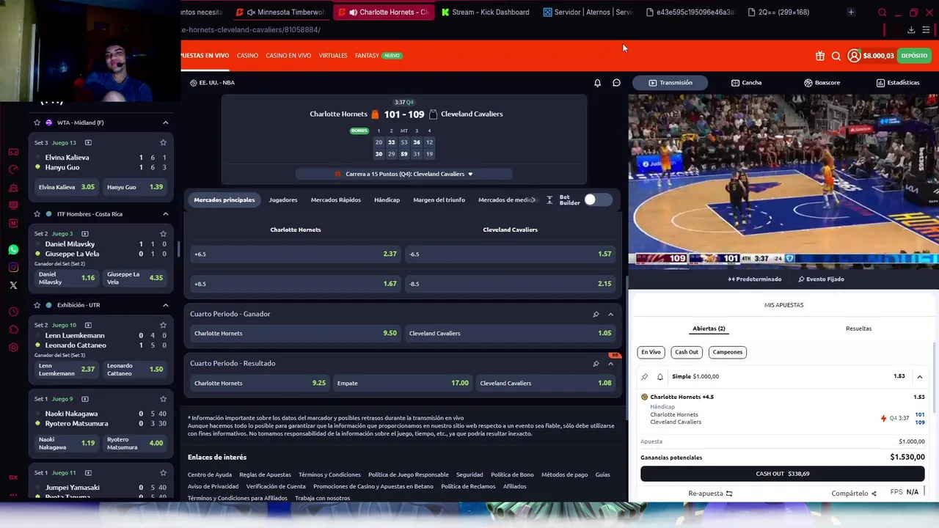
Task: Open X (Twitter) from browser sidebar
Action: [13, 285]
